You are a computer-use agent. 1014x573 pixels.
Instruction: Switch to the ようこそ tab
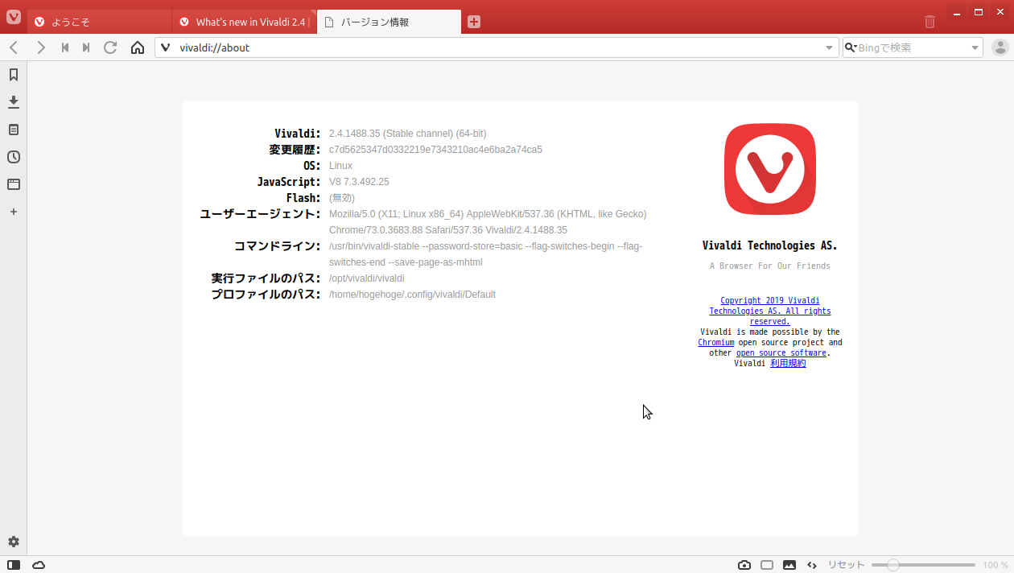pos(100,22)
